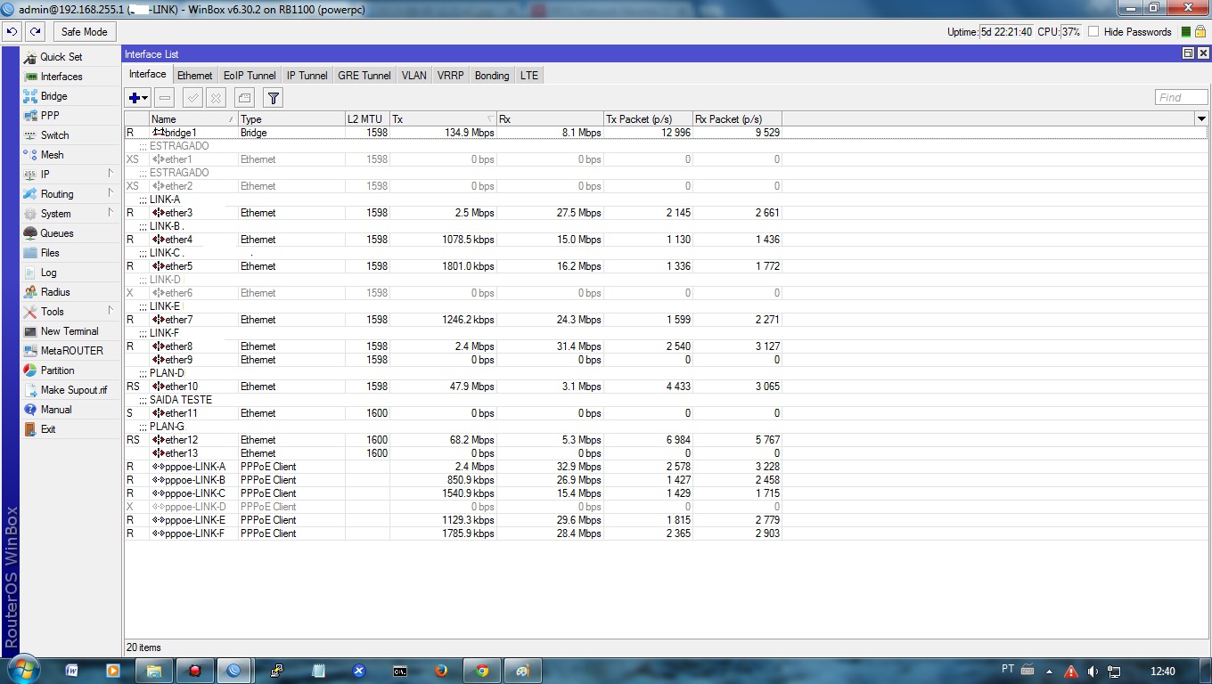
Task: Sort by the L2 MTU column header
Action: [367, 119]
